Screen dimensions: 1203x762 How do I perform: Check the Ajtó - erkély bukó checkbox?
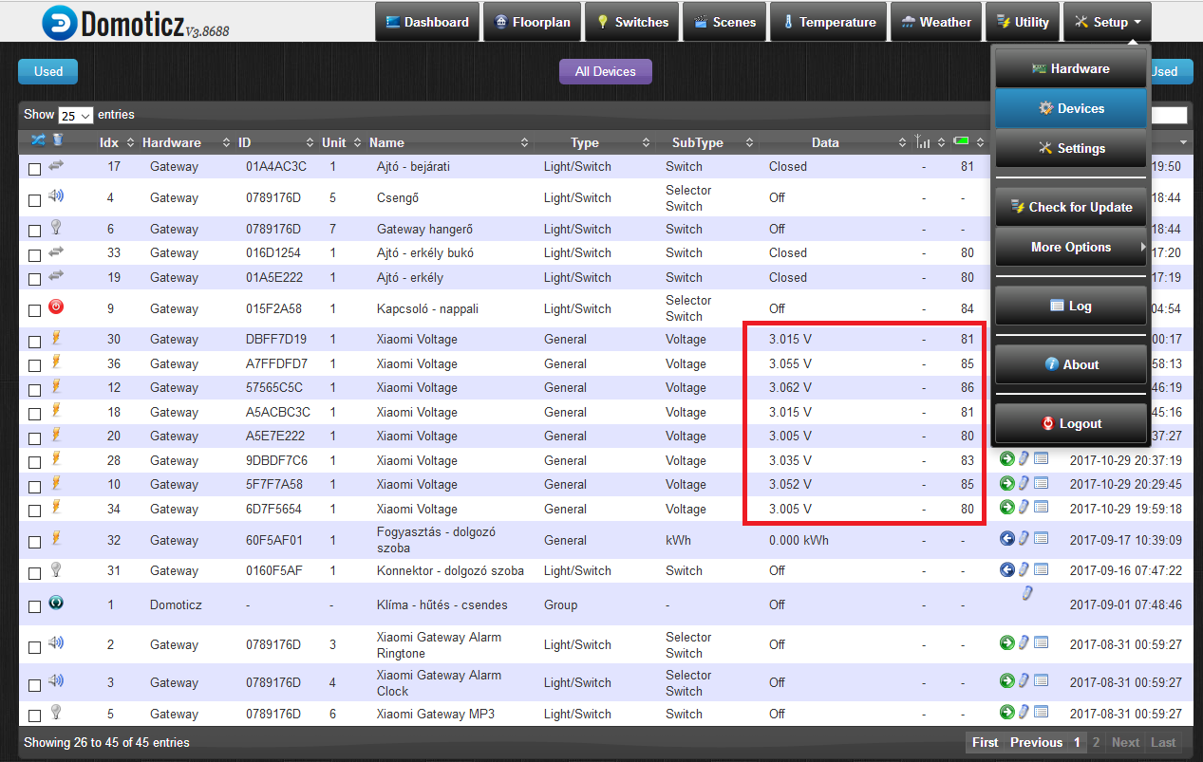[x=34, y=255]
